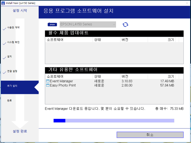Image resolution: width=191 pixels, height=143 pixels.
Task: Click the version value 3.10.83
Action: [127, 81]
